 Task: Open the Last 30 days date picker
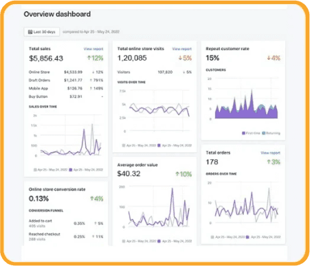pyautogui.click(x=42, y=32)
